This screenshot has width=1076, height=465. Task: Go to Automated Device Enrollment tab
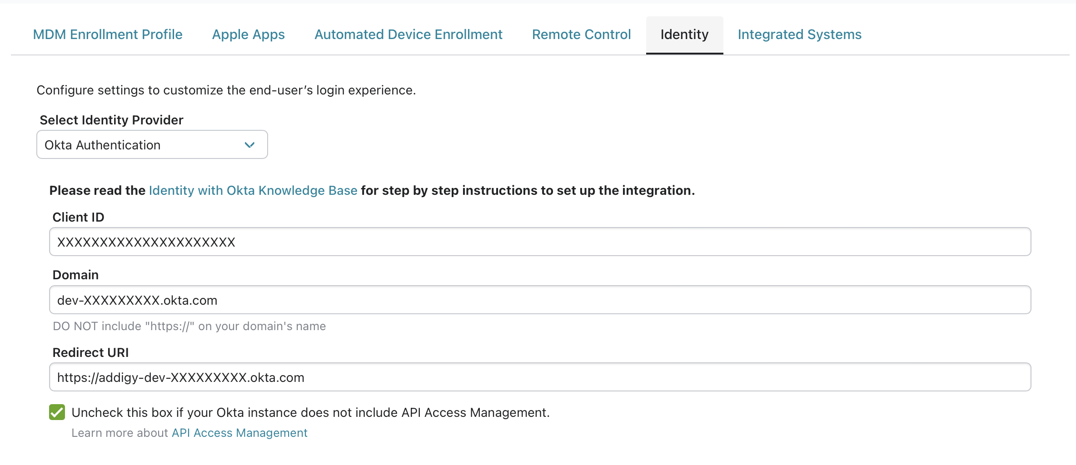pyautogui.click(x=408, y=35)
